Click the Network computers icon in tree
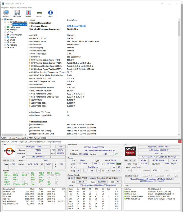This screenshot has height=212, width=183. point(8,45)
